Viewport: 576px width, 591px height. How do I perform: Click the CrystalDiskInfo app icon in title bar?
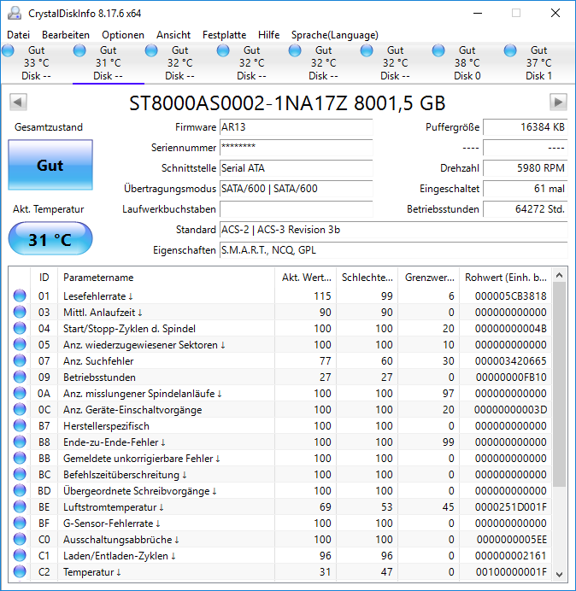pyautogui.click(x=15, y=13)
